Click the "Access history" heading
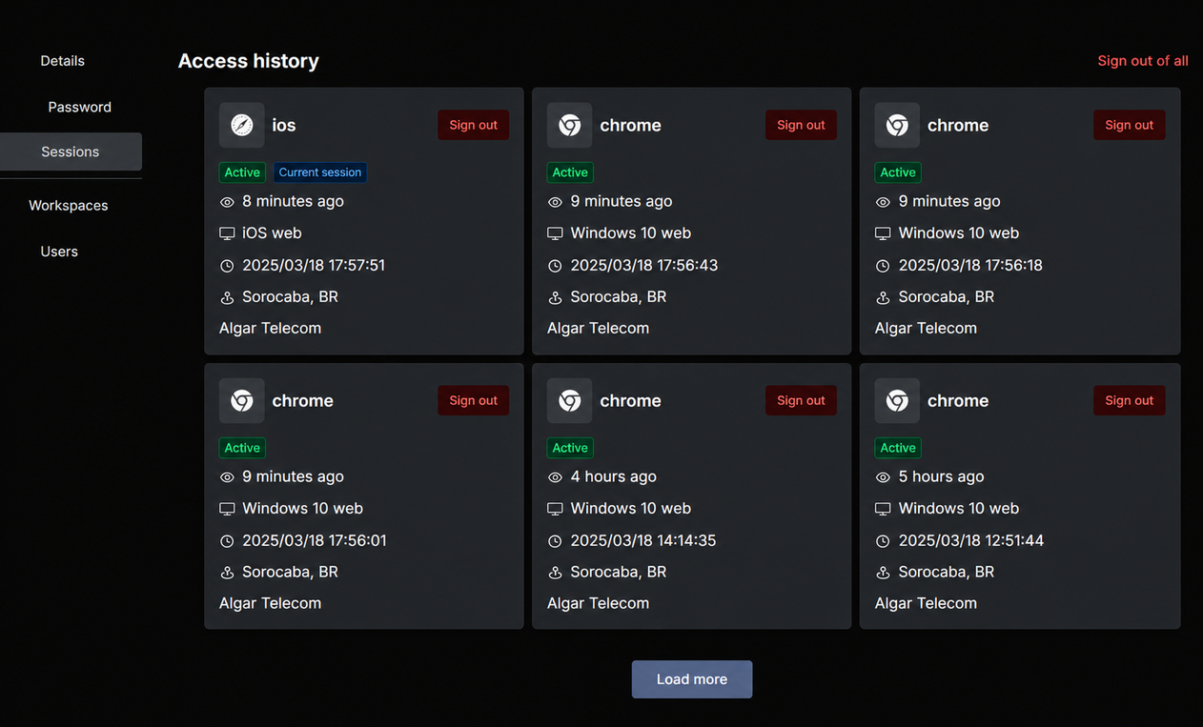Viewport: 1203px width, 727px height. click(x=249, y=61)
